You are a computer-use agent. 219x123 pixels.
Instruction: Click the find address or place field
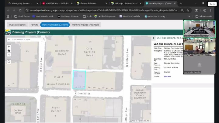point(26,39)
